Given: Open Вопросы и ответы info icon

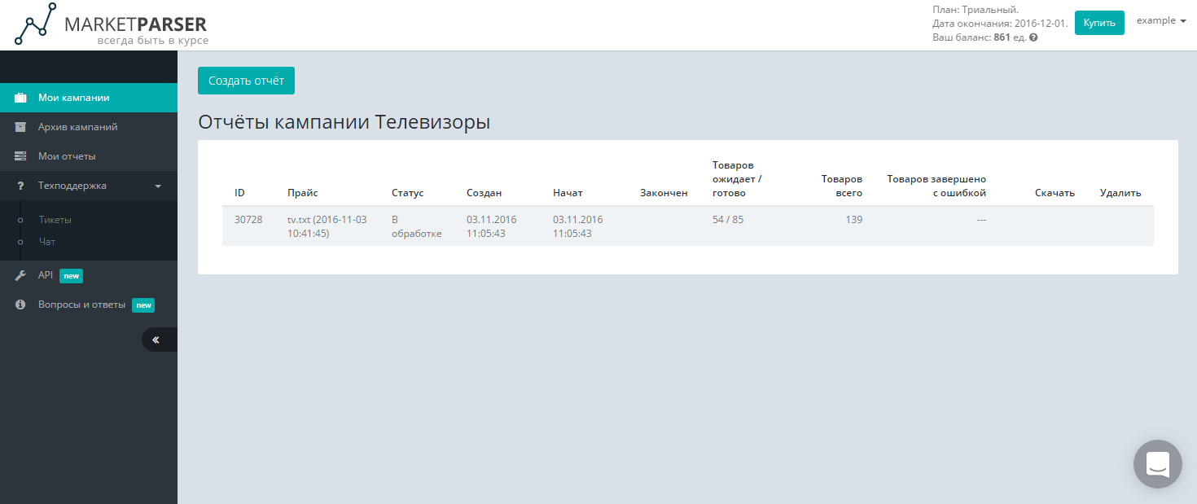Looking at the screenshot, I should click(x=20, y=305).
